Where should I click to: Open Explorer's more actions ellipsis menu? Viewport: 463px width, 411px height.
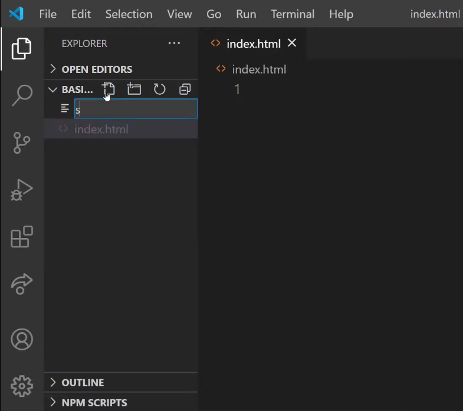(x=174, y=44)
